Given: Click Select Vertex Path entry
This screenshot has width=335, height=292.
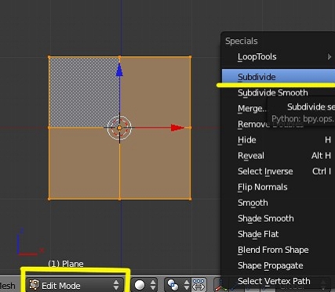Looking at the screenshot, I should pyautogui.click(x=279, y=281).
